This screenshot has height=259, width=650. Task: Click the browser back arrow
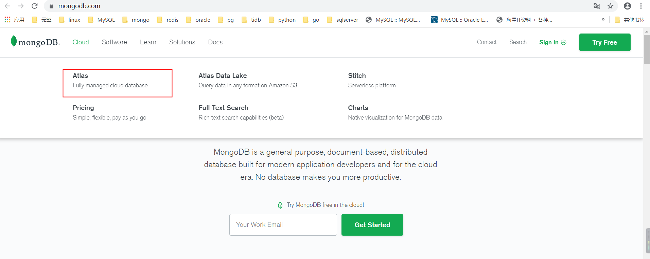pos(7,6)
